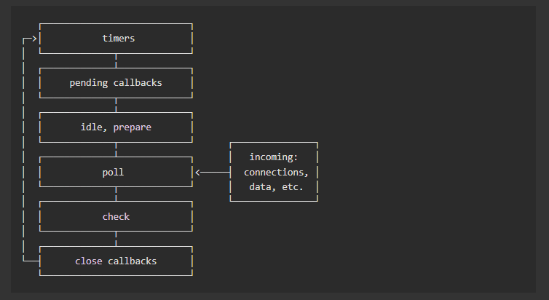Click the "incoming:" text
Screen dimensions: 549x300
click(x=274, y=157)
